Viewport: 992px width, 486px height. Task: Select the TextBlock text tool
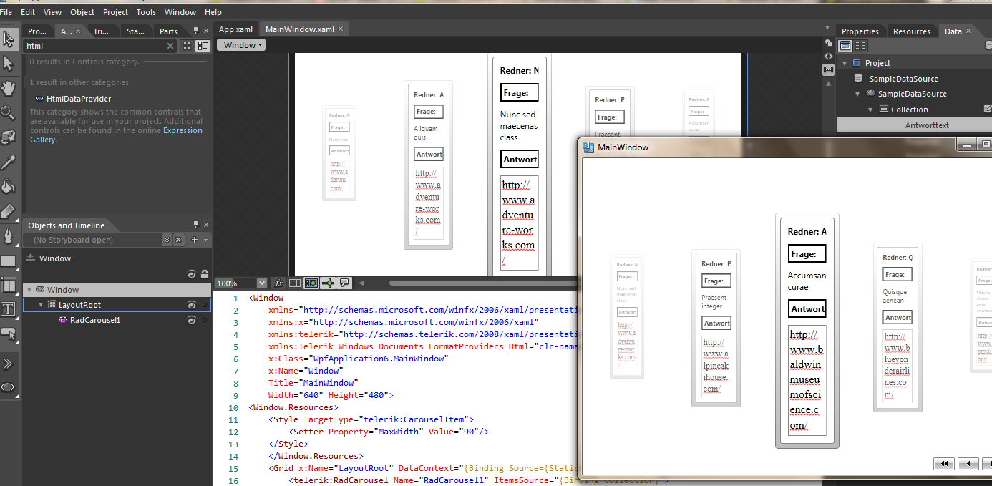pos(9,309)
